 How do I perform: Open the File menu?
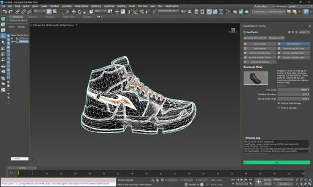coord(4,6)
